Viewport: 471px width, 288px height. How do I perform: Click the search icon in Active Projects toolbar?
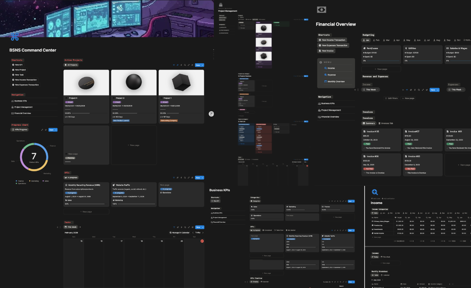tap(185, 65)
